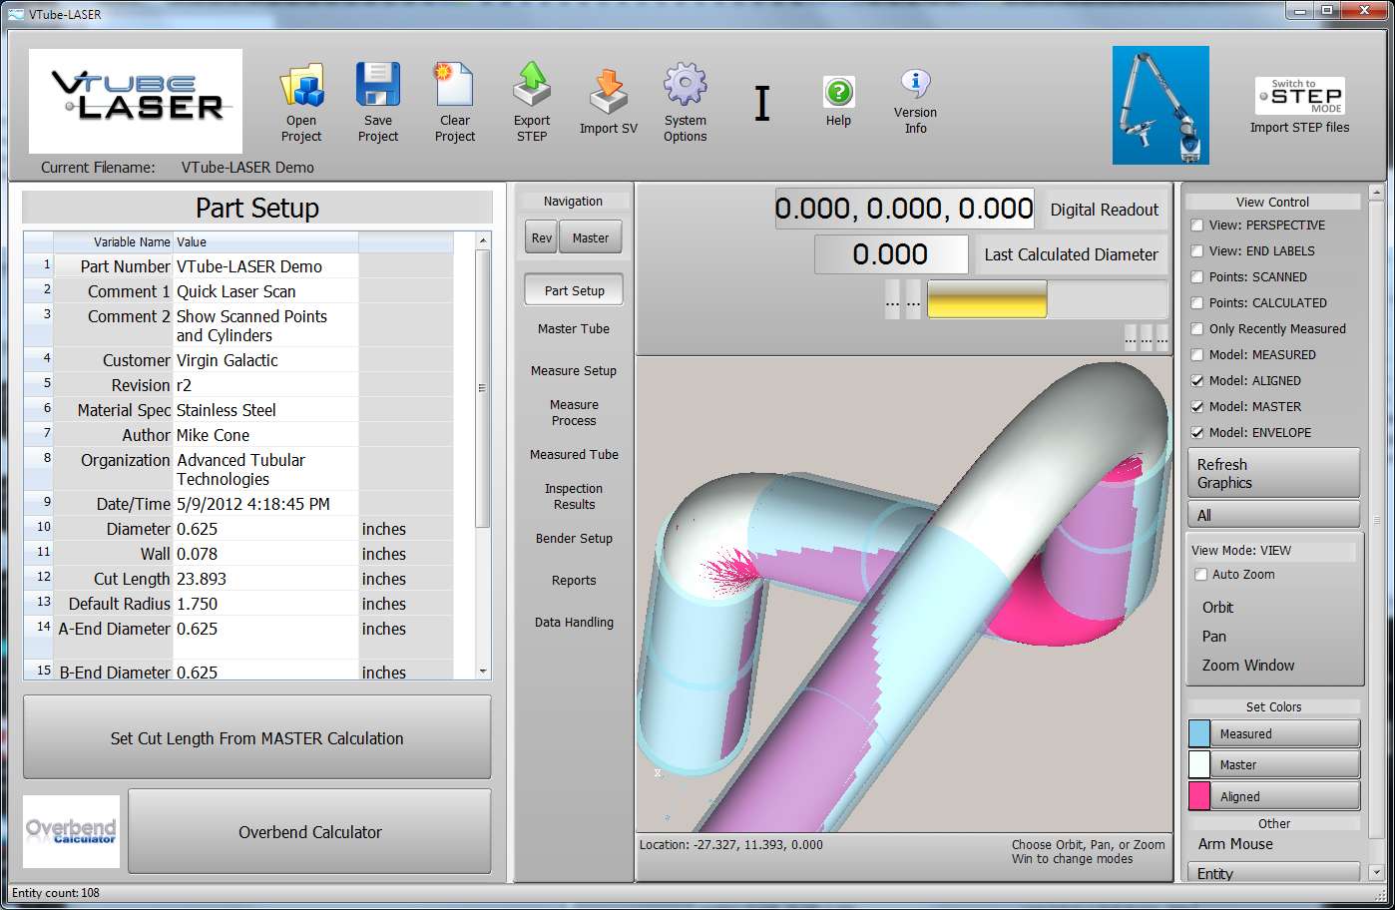Click the Export STEP icon
The width and height of the screenshot is (1395, 910).
coord(532,86)
